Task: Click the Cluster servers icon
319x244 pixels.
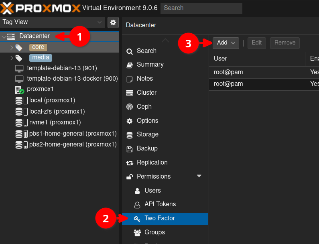Action: point(130,93)
